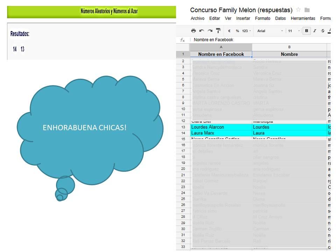Apply euro currency format
336x252 pixels.
coord(229,31)
